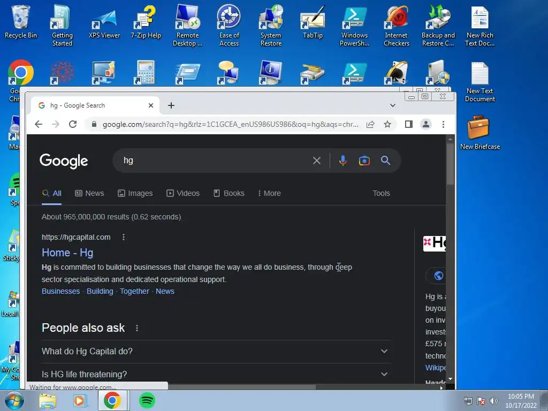Image resolution: width=548 pixels, height=411 pixels.
Task: Open the Windows Start menu
Action: pos(14,401)
